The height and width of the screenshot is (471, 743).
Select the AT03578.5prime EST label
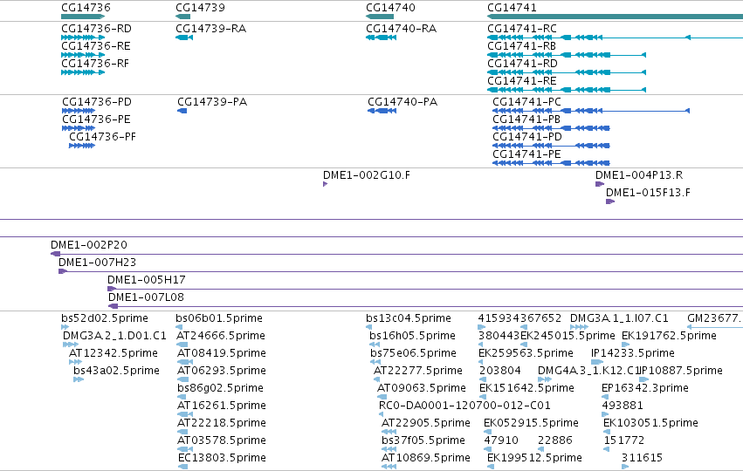pyautogui.click(x=221, y=440)
